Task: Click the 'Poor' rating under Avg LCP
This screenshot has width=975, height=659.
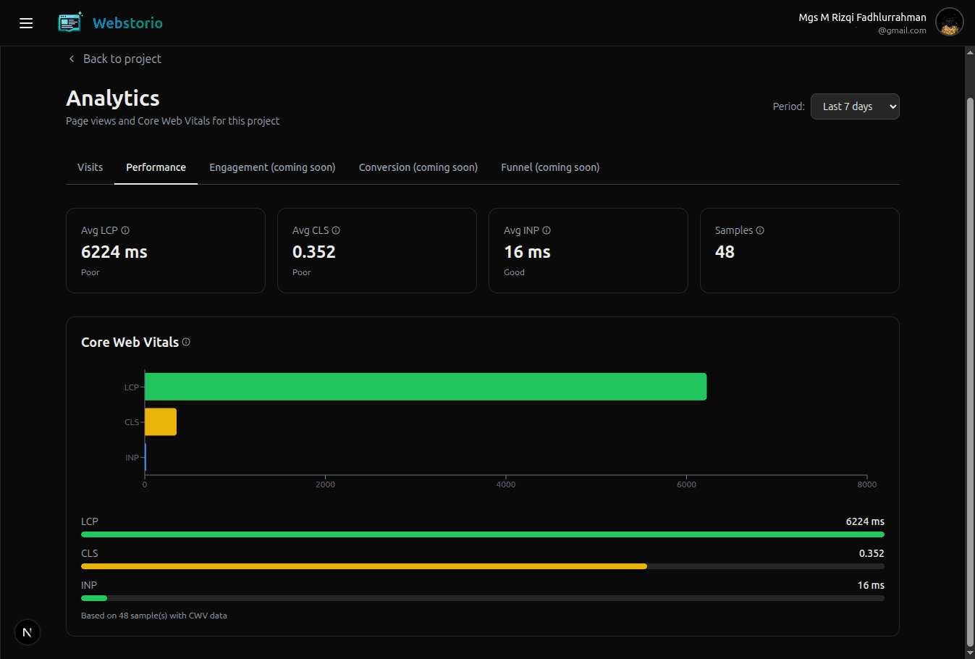Action: point(90,272)
